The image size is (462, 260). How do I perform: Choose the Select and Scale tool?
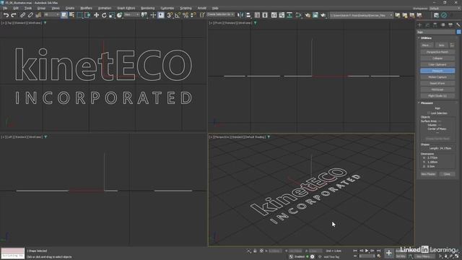pos(111,15)
